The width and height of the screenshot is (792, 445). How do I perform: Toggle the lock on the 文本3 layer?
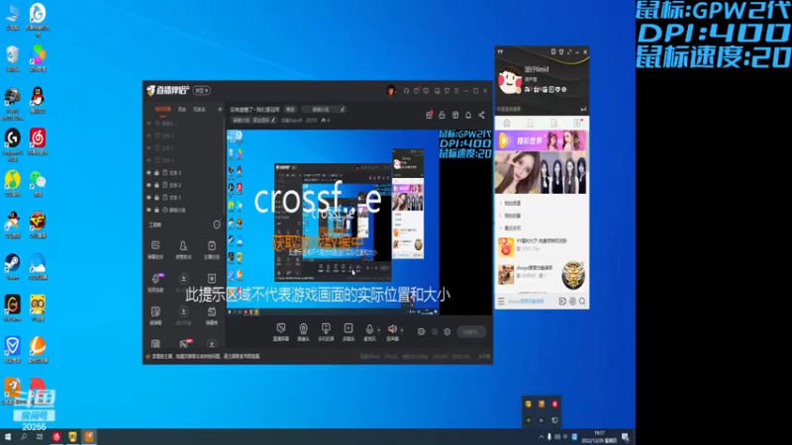[156, 172]
